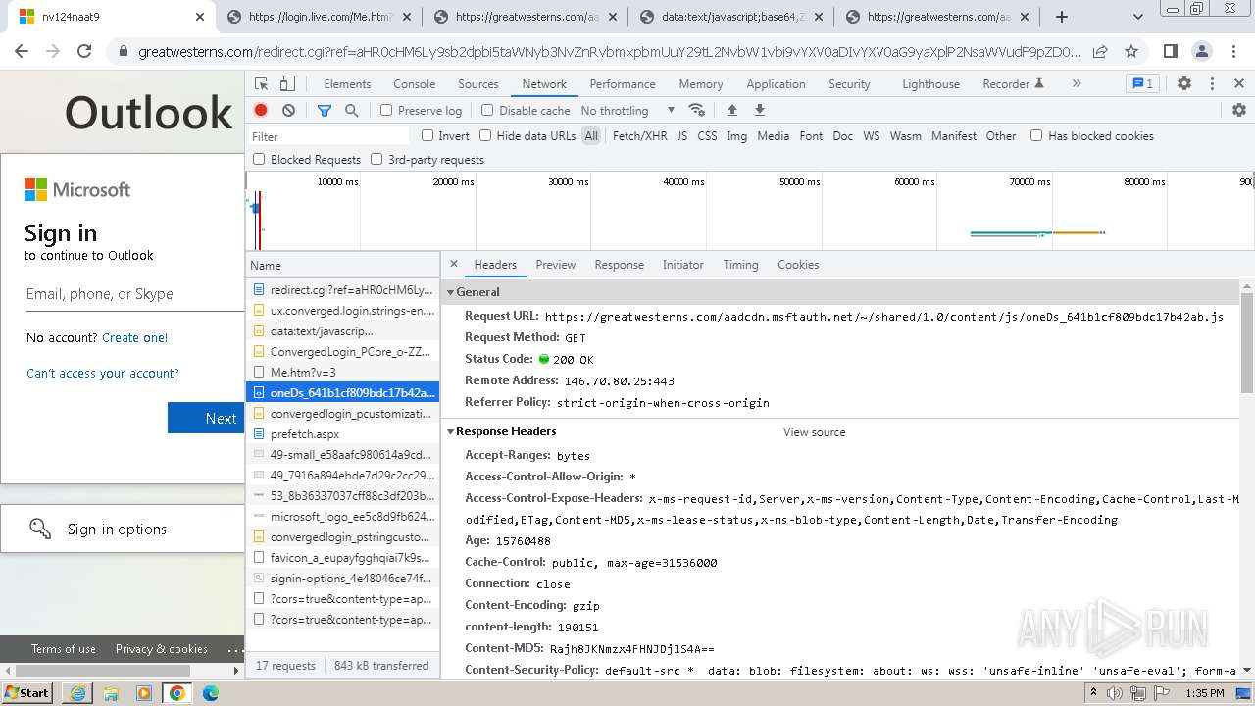Image resolution: width=1255 pixels, height=706 pixels.
Task: Collapse the General section
Action: [x=451, y=292]
